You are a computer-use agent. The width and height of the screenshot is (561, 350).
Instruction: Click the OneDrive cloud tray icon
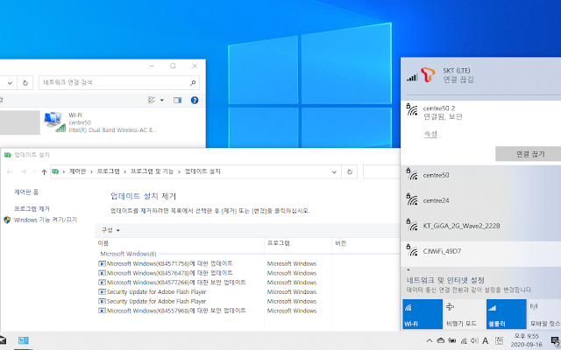point(441,340)
